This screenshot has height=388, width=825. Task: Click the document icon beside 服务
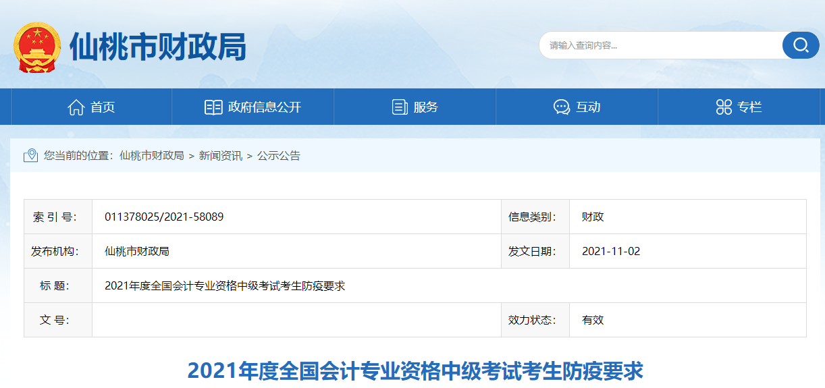[x=400, y=107]
